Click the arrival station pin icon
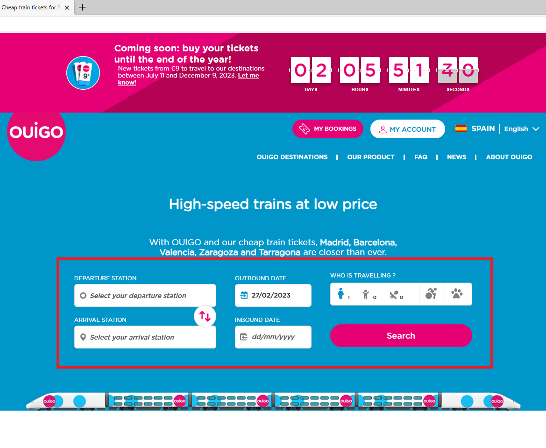Viewport: 546px width, 448px height. 83,337
